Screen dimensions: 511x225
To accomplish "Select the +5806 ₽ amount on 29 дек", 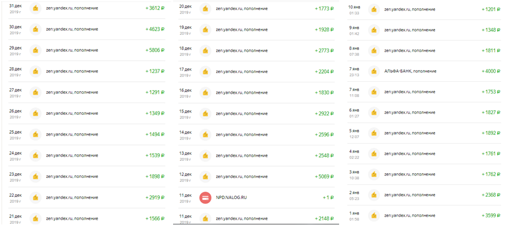I will [x=155, y=51].
